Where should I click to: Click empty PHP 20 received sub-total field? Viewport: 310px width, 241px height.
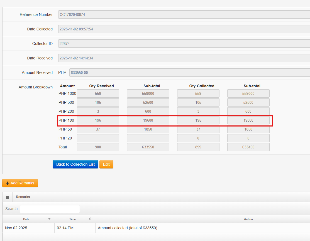coord(148,138)
